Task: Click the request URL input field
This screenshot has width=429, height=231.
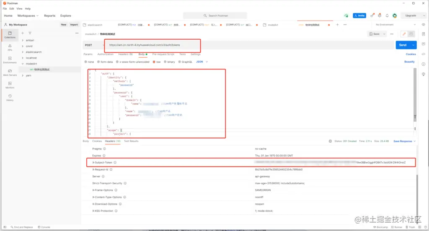Action: 249,45
